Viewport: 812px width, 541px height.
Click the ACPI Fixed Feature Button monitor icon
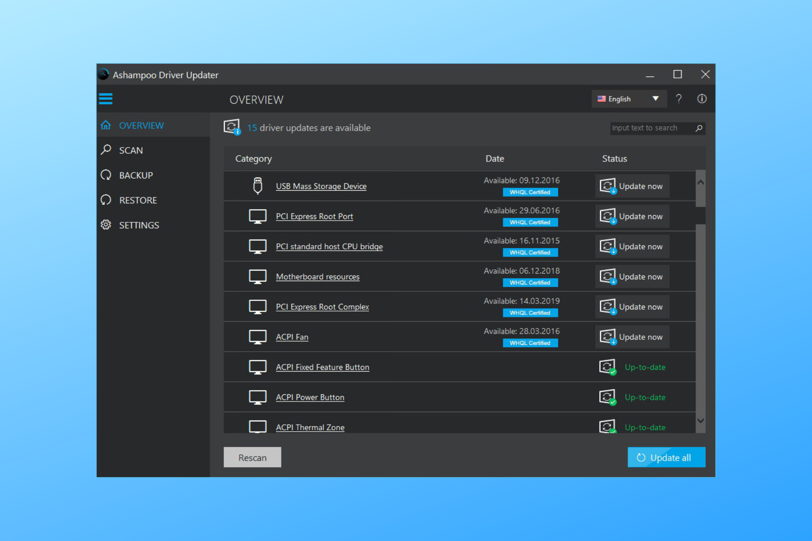point(258,367)
